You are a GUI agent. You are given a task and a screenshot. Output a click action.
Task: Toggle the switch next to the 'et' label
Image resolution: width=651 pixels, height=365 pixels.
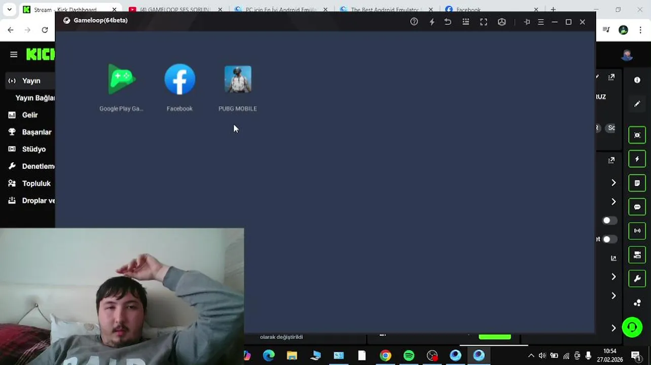click(609, 239)
